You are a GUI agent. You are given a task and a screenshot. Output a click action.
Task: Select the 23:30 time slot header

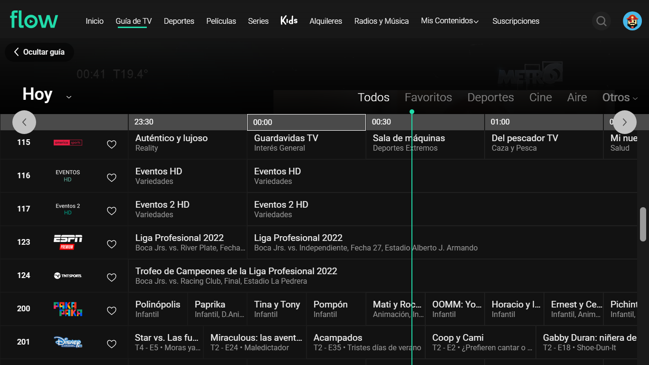tap(188, 122)
